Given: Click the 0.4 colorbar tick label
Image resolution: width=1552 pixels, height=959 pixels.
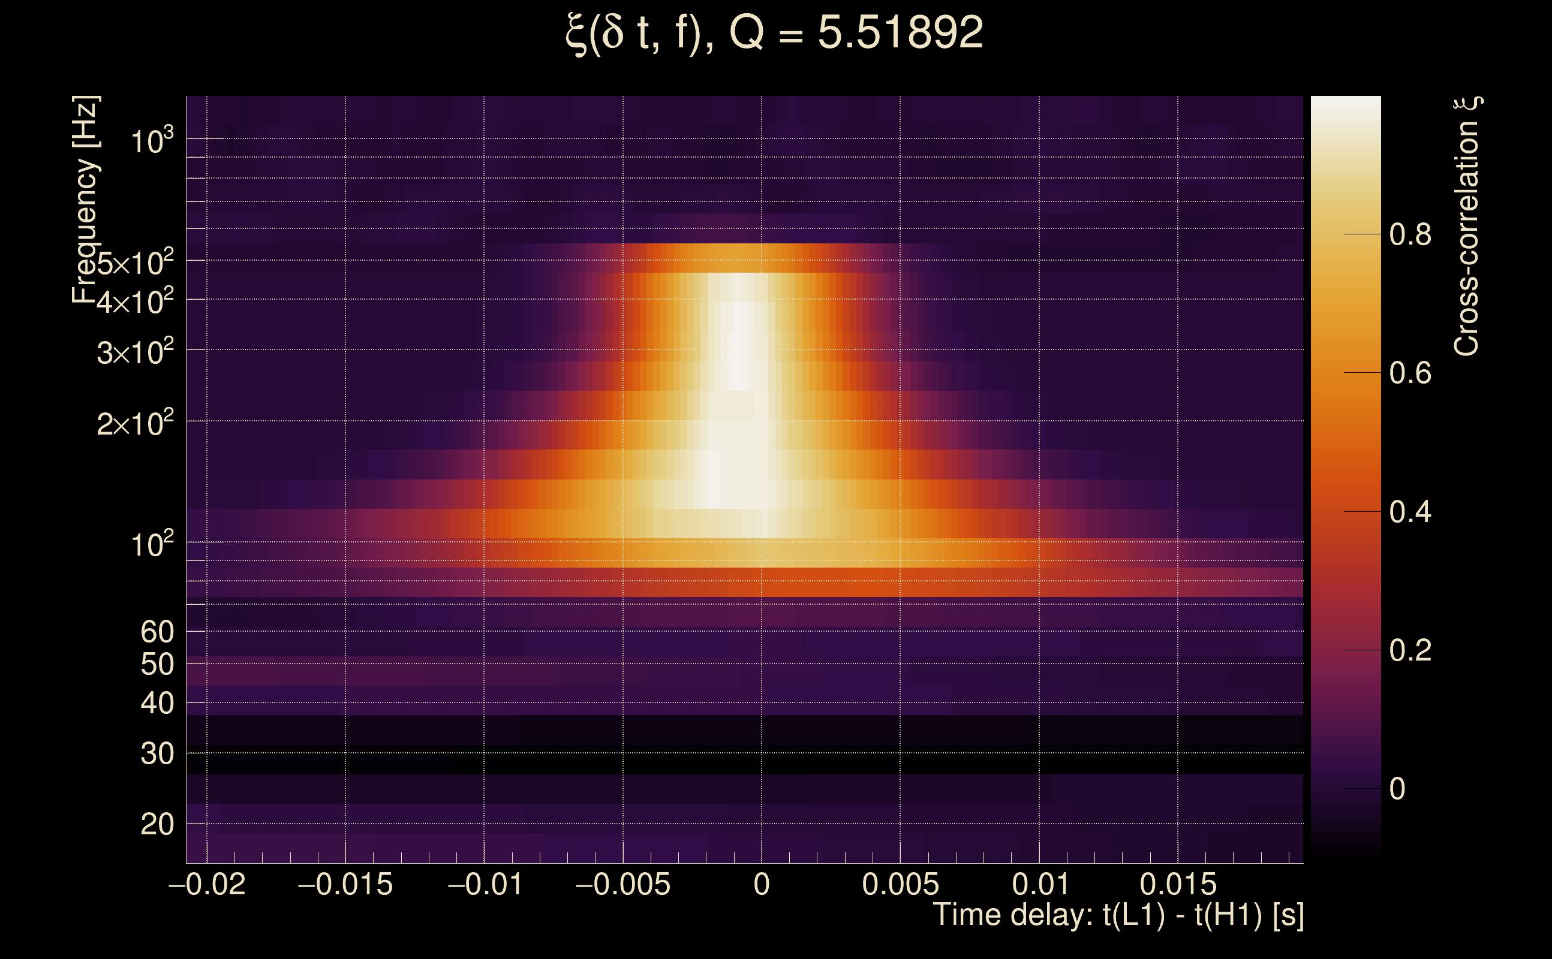Looking at the screenshot, I should coord(1410,512).
